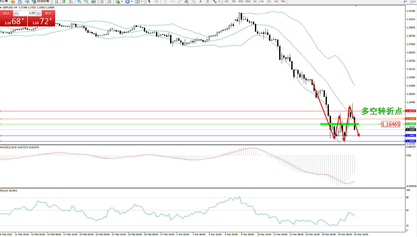Switch chart to line chart display
This screenshot has height=237, width=417.
[71, 2]
